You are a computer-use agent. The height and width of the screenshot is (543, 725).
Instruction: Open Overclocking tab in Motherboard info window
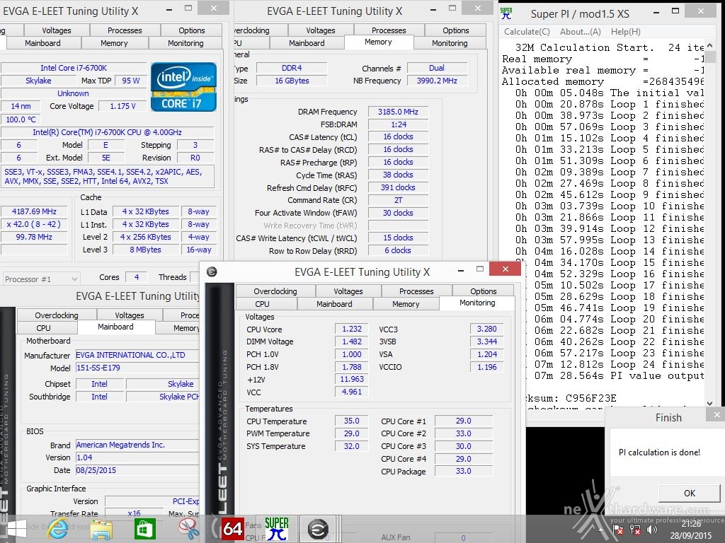(57, 315)
